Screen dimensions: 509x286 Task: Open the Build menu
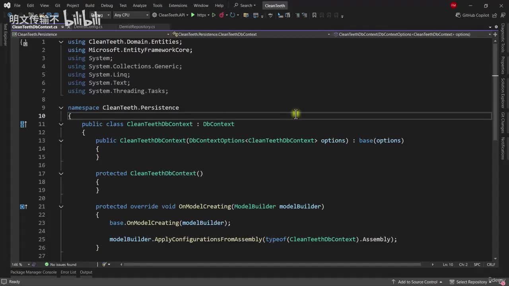(89, 6)
